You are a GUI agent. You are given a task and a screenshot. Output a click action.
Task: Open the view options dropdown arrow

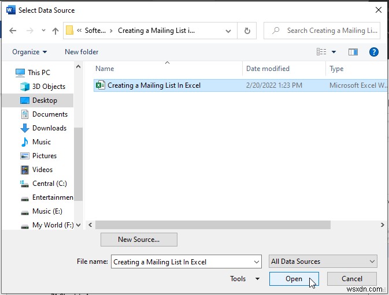[334, 52]
